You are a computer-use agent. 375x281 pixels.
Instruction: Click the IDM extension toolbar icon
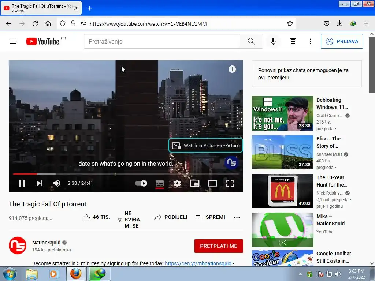pos(353,23)
